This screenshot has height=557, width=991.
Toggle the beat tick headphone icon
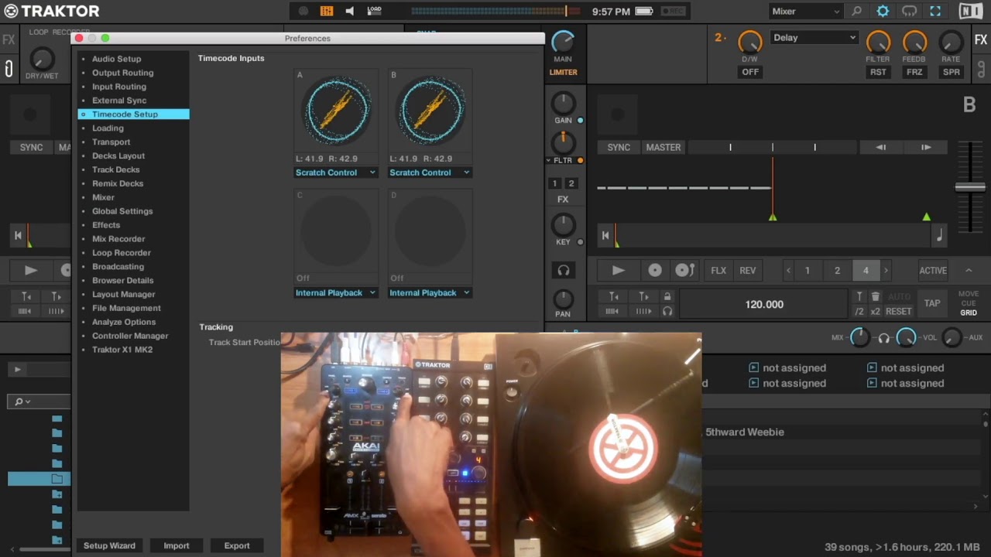click(x=667, y=311)
